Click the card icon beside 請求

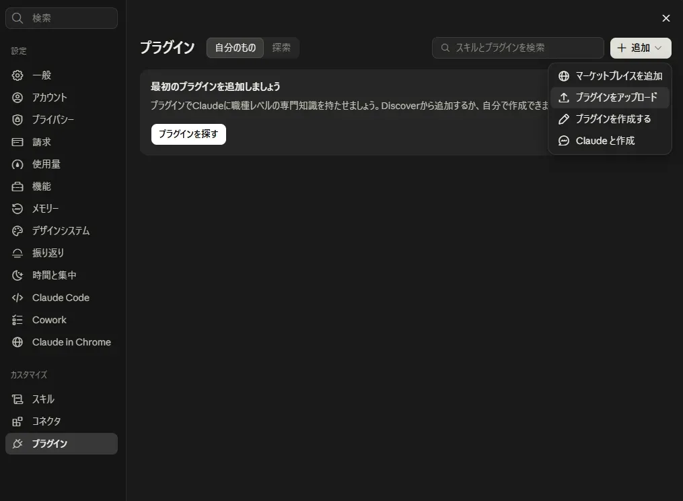pyautogui.click(x=17, y=142)
